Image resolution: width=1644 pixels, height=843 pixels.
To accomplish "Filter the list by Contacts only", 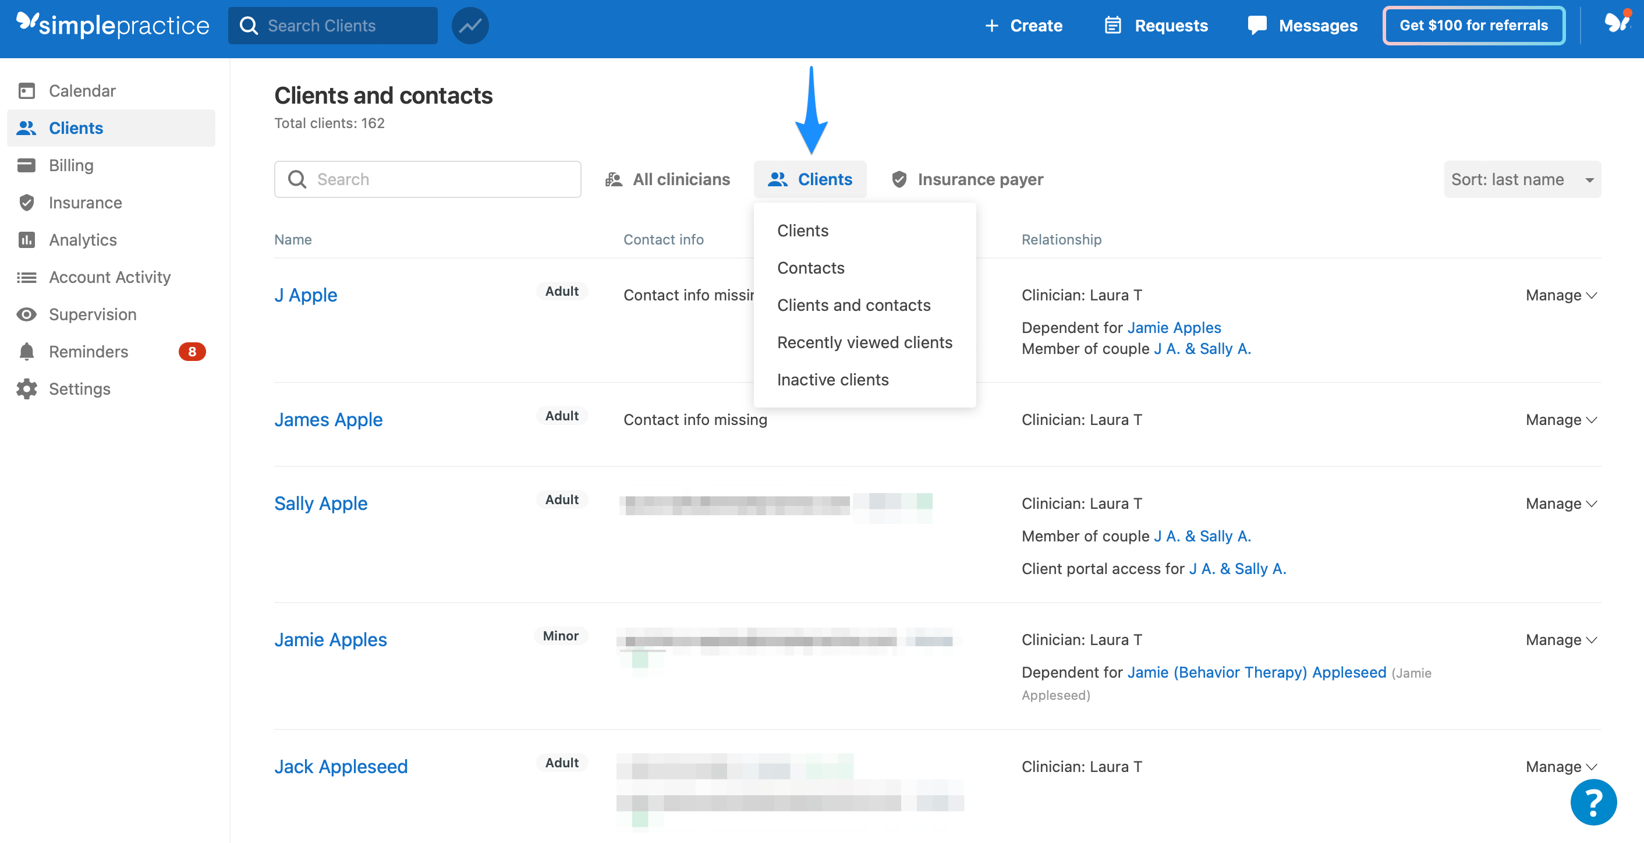I will coord(810,267).
